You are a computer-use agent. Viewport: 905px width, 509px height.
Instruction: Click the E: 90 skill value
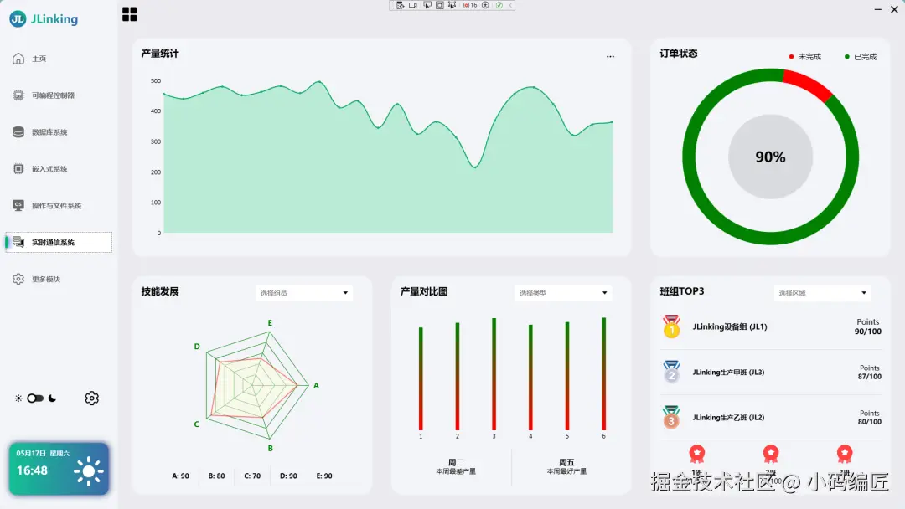(324, 476)
